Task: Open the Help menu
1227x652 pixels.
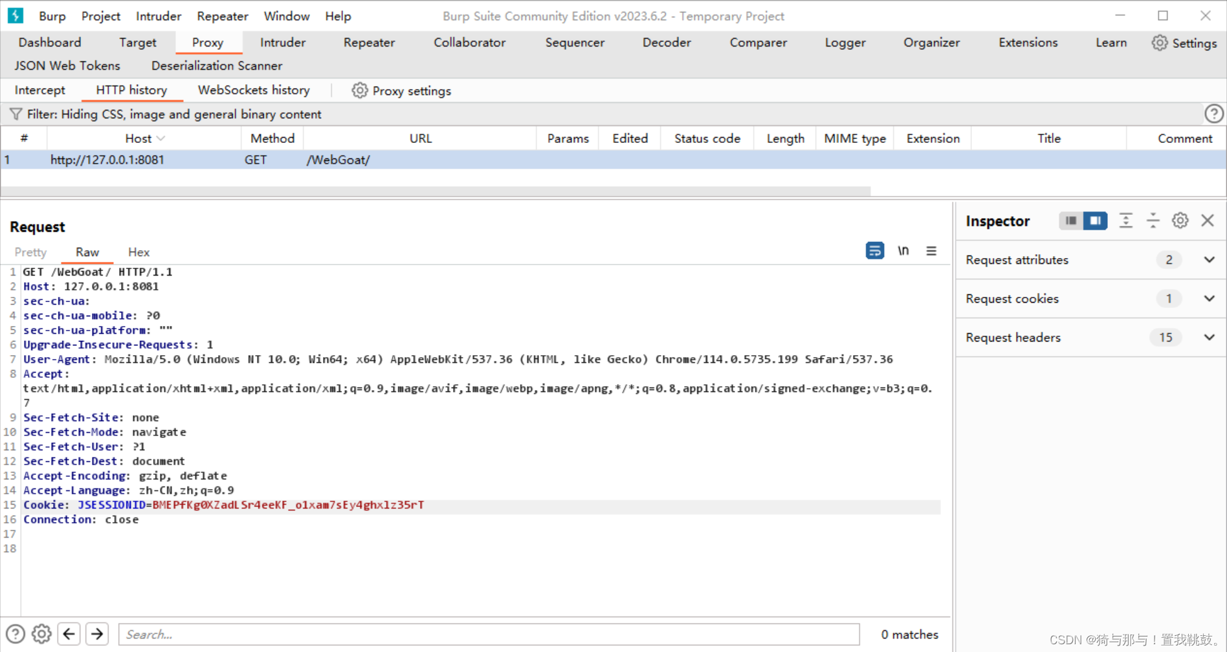Action: tap(338, 16)
